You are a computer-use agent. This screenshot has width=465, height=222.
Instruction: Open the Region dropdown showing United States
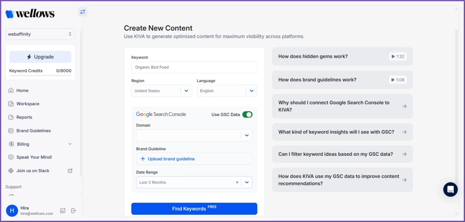point(186,91)
